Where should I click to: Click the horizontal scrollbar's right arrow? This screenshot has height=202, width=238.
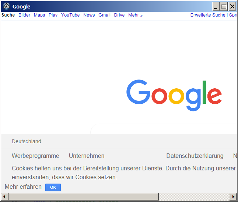233,196
